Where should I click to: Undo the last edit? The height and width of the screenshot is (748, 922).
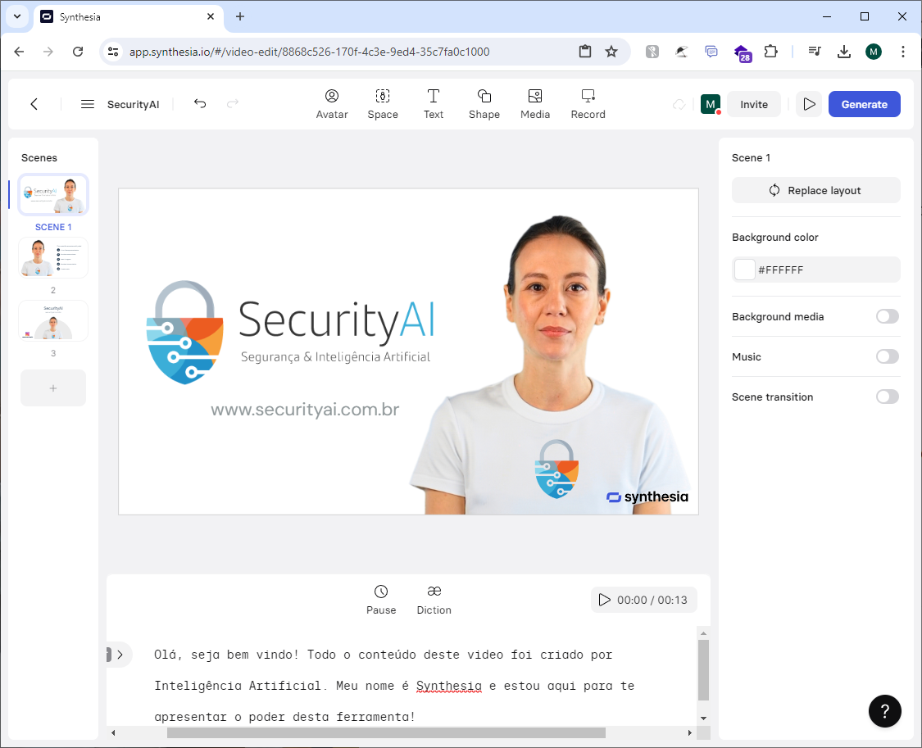click(200, 104)
